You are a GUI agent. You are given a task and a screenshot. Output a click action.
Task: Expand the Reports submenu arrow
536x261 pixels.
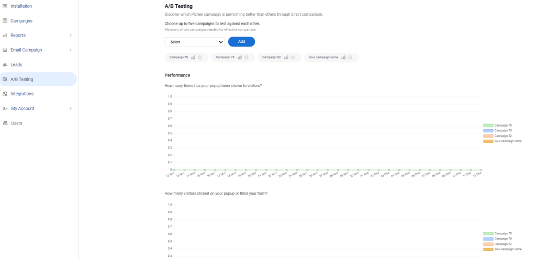coord(71,36)
